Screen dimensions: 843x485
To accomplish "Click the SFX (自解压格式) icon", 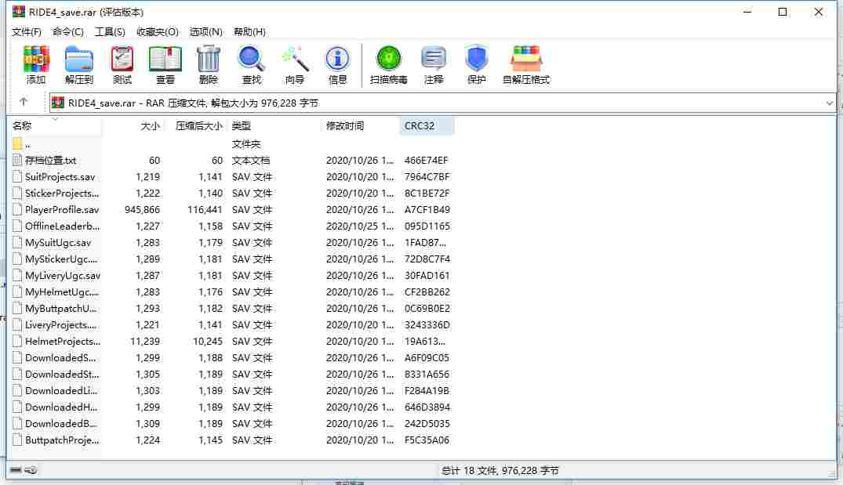I will pos(526,64).
